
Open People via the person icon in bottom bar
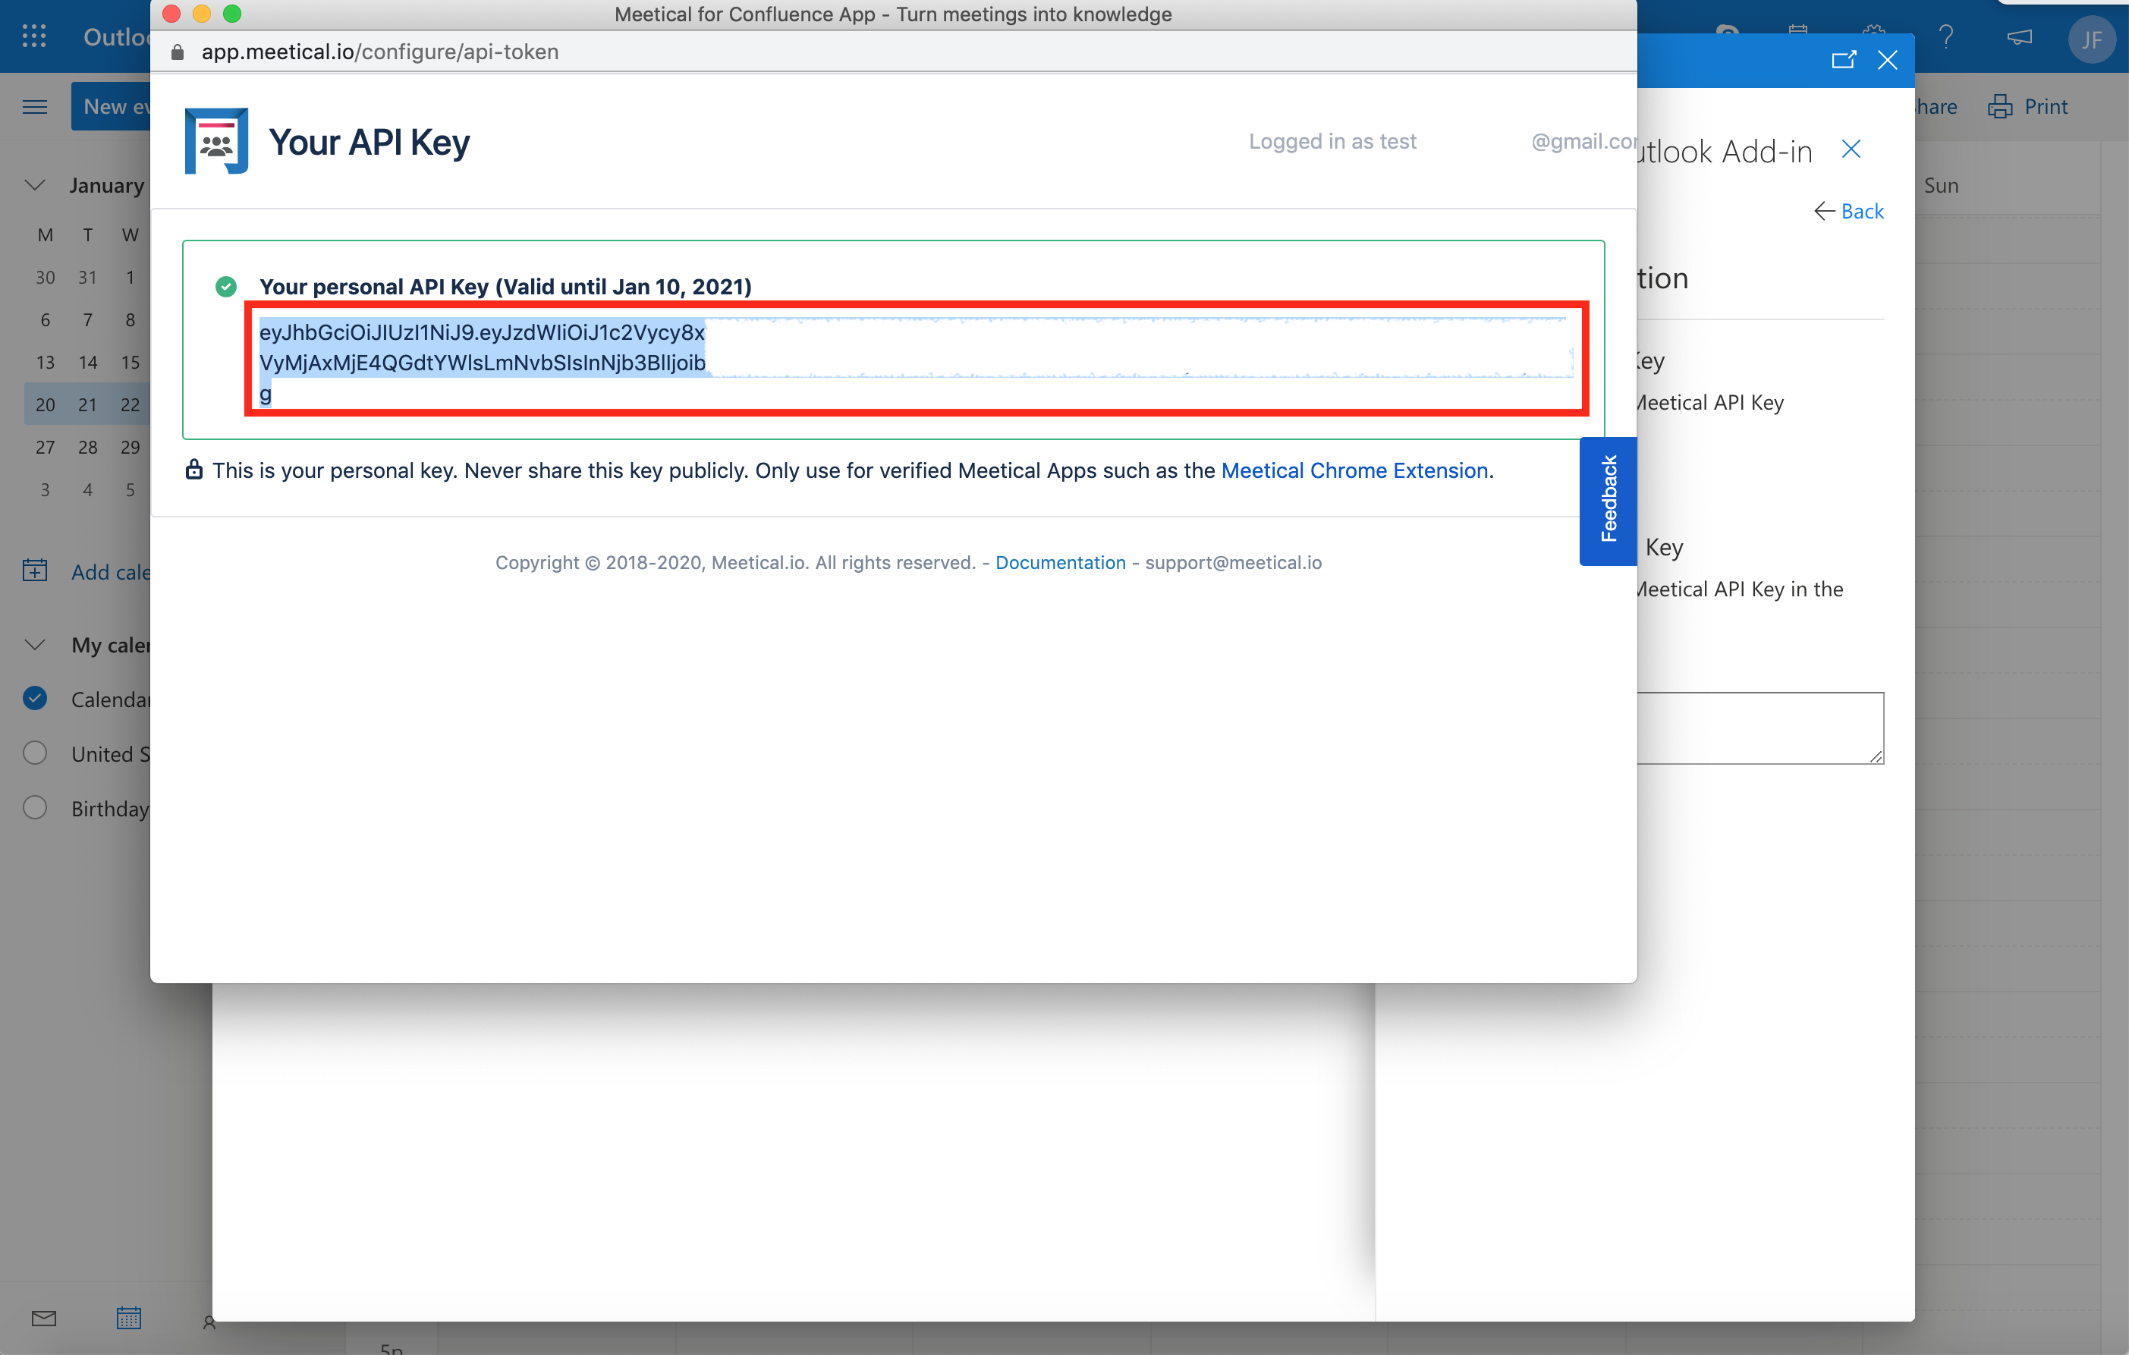tap(209, 1321)
